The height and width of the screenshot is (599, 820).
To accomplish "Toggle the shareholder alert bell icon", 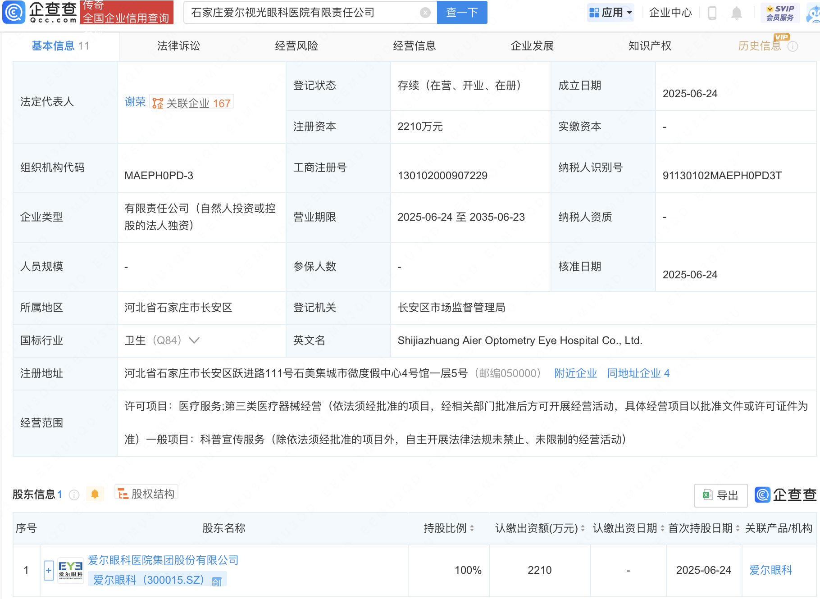I will [x=95, y=494].
